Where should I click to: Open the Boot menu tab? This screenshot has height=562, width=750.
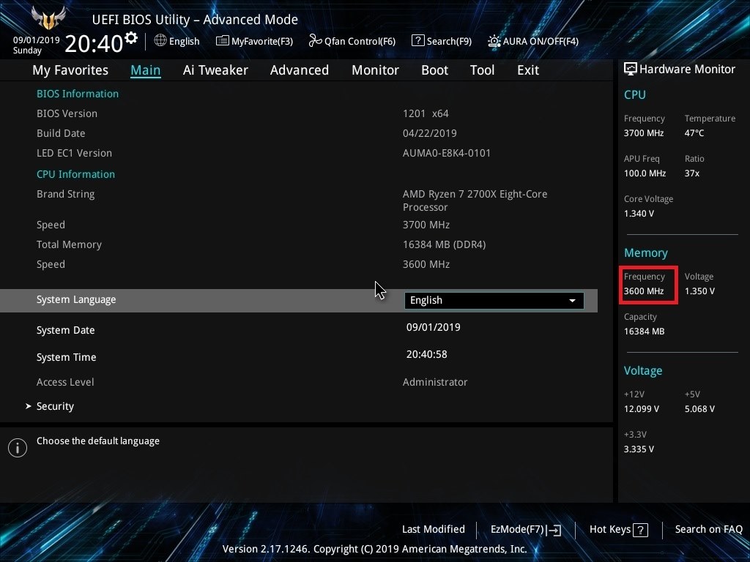434,70
